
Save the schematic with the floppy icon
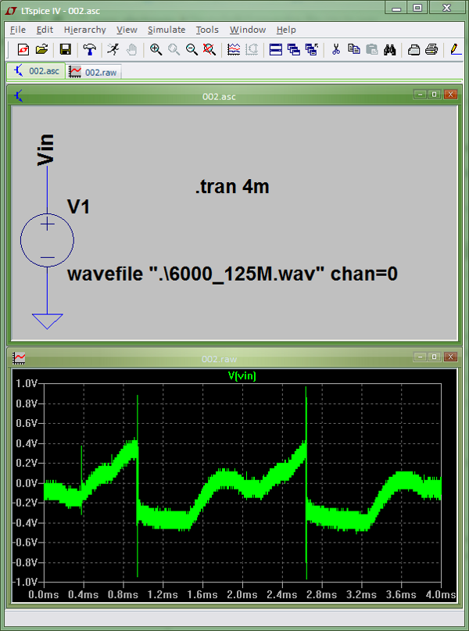click(x=66, y=49)
